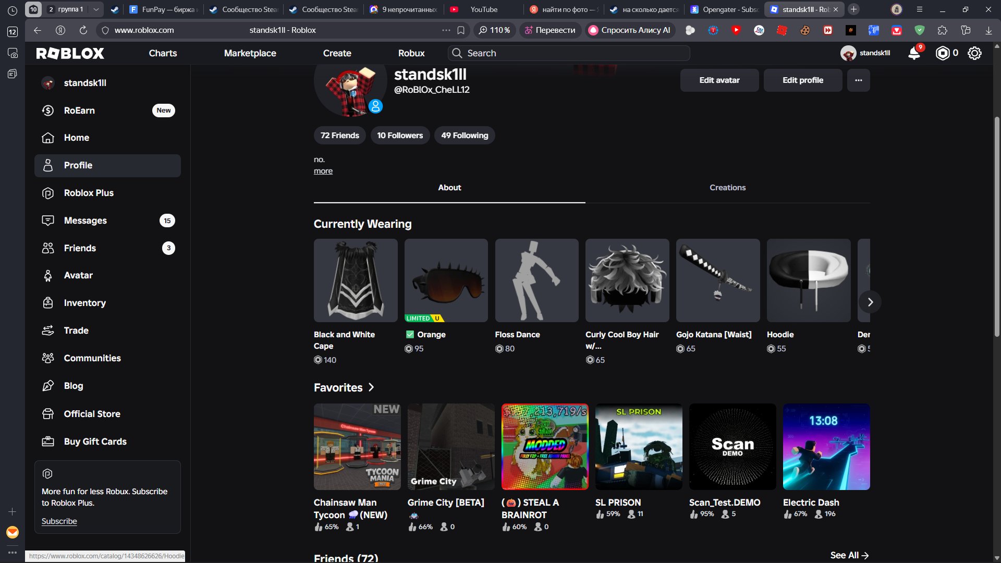Open a new browser tab
Viewport: 1001px width, 563px height.
853,9
